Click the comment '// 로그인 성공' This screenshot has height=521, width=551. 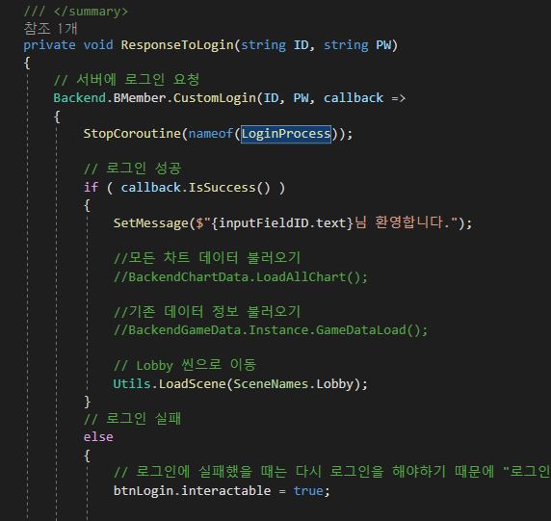pos(133,169)
